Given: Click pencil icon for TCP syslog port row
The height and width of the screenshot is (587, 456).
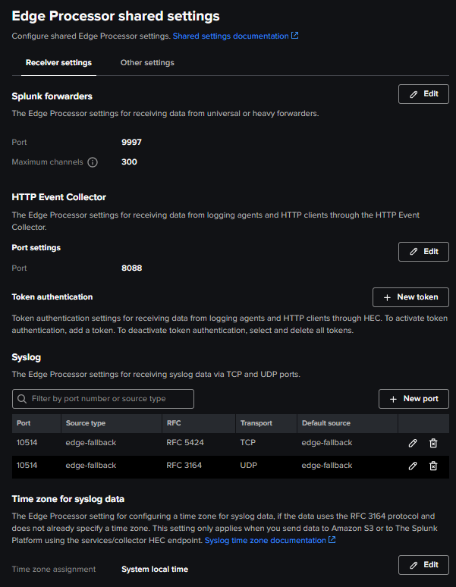Looking at the screenshot, I should coord(413,443).
